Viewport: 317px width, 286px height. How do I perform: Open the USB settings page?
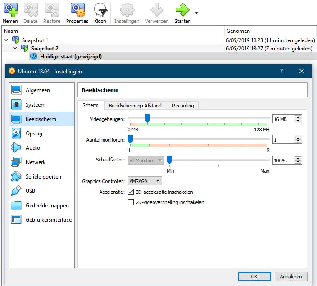pos(42,191)
